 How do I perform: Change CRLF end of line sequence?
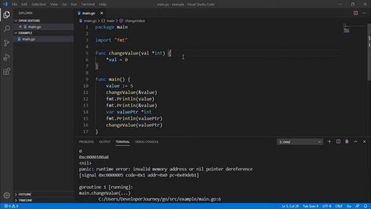pyautogui.click(x=339, y=206)
